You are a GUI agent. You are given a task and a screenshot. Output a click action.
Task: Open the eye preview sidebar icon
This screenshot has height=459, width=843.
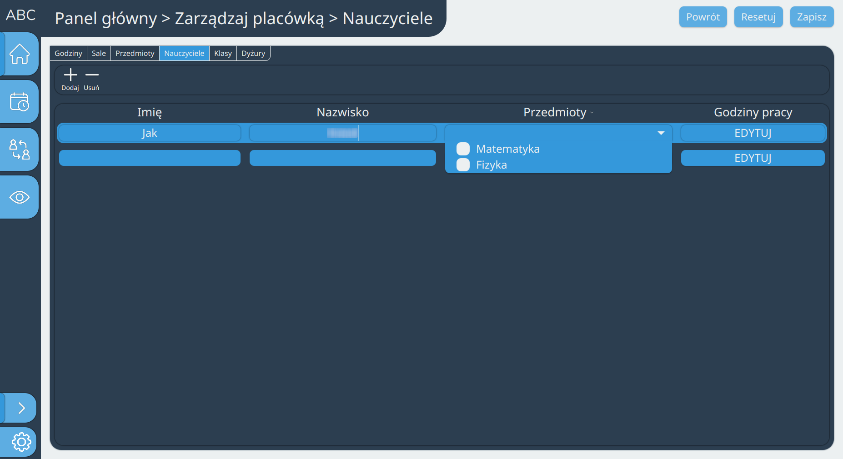click(x=20, y=197)
